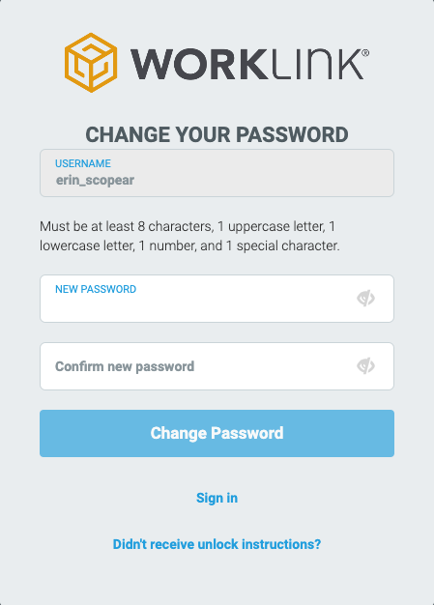This screenshot has height=605, width=434.
Task: Click the orange WorkLink cube logo
Action: point(91,63)
